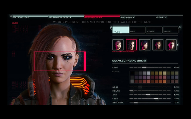This screenshot has width=191, height=119.
Task: Select the fourth face preset portrait
Action: pyautogui.click(x=158, y=45)
